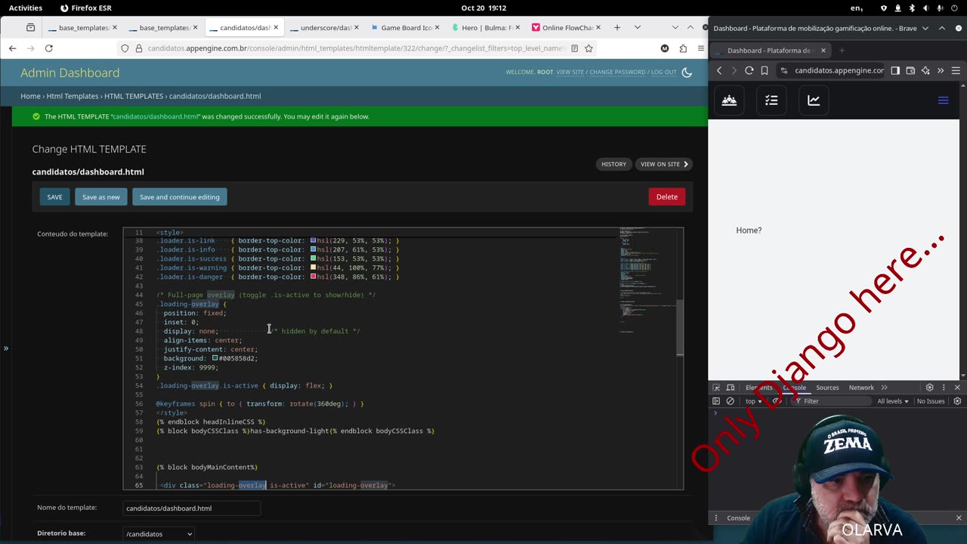Open console settings gear beside No Issues
The image size is (967, 544).
pyautogui.click(x=957, y=401)
